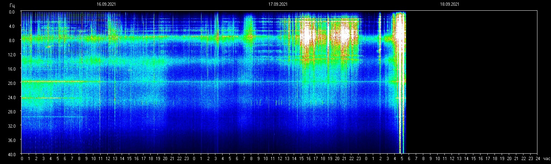Click the hour 16 tick under 17.09.2021

pos(308,159)
